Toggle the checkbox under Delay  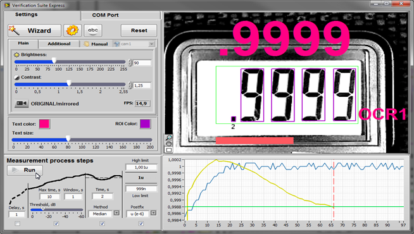(18, 224)
